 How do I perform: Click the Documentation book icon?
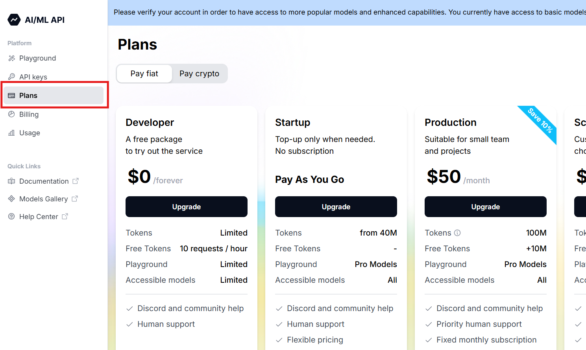[x=11, y=181]
